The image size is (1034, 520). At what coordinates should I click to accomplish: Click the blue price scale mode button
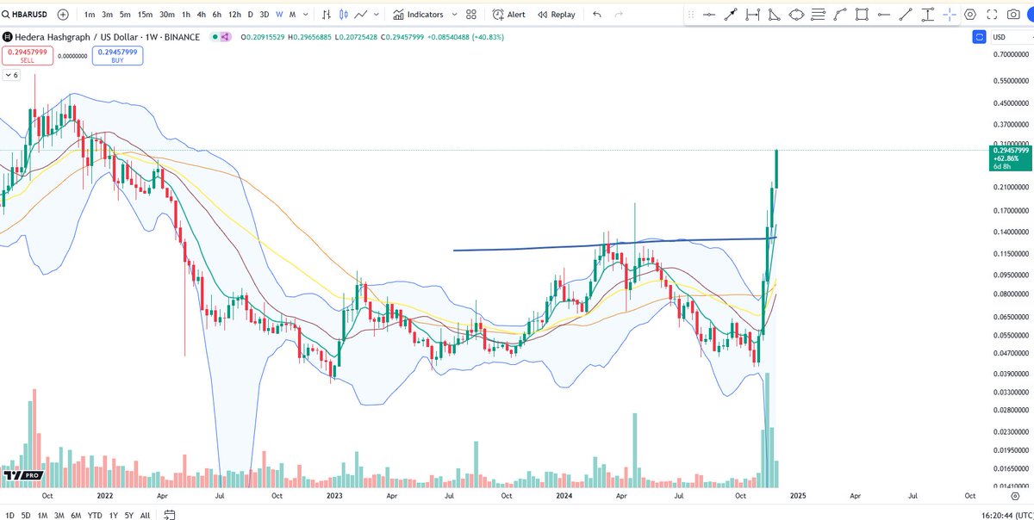coord(979,37)
